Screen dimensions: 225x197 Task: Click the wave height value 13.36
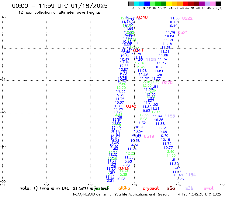[x=140, y=63]
